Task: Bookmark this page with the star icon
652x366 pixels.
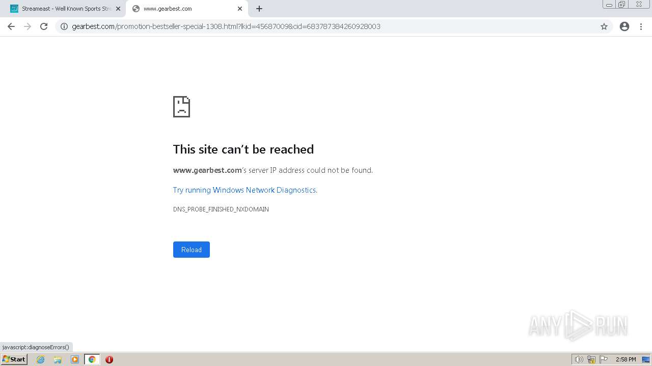Action: [604, 26]
